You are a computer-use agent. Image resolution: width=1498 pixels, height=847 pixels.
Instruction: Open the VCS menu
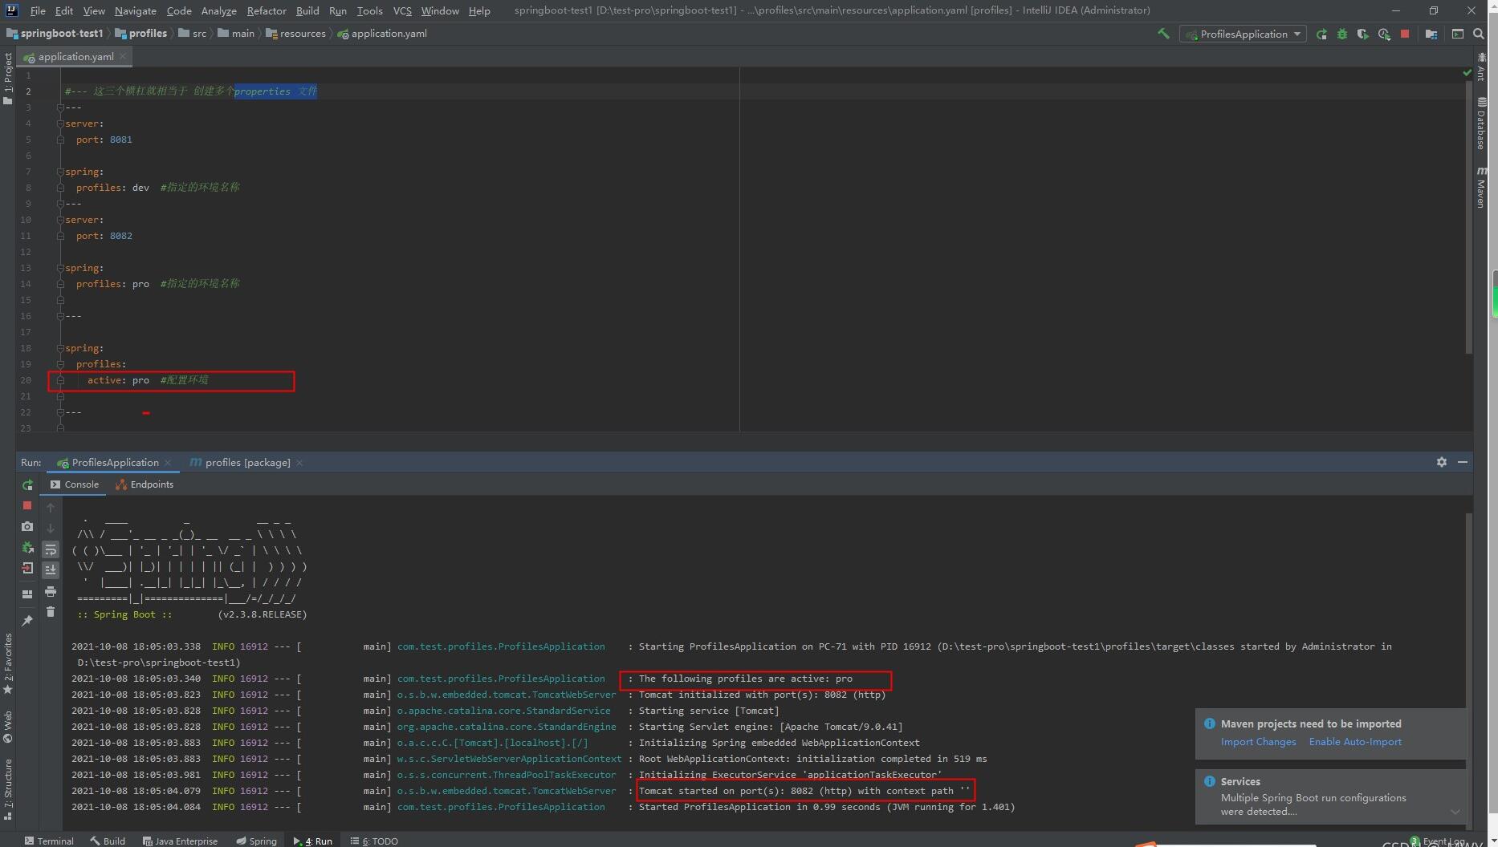[x=402, y=10]
